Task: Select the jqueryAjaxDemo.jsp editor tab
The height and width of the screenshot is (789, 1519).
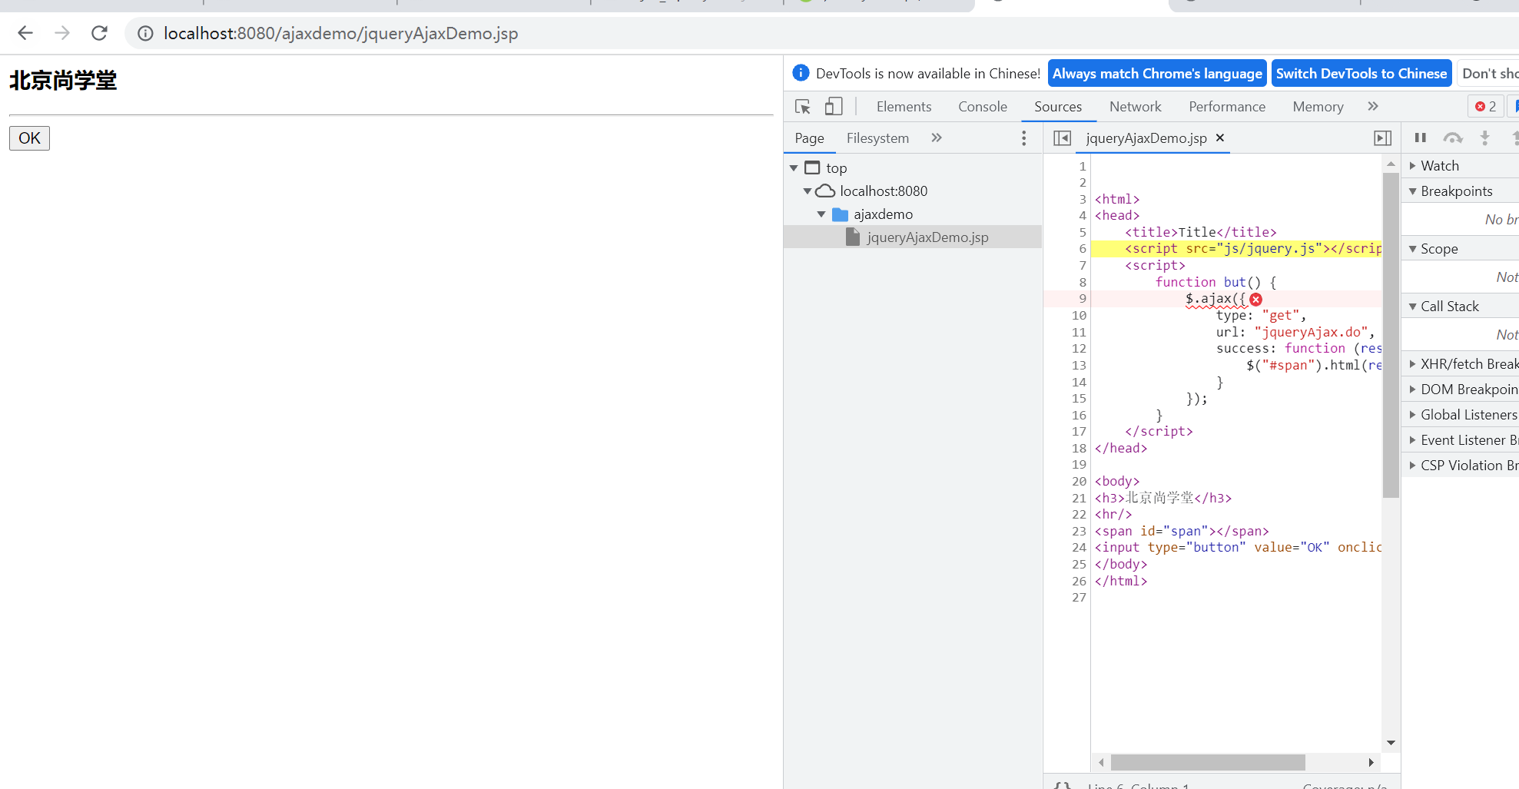Action: click(x=1146, y=138)
